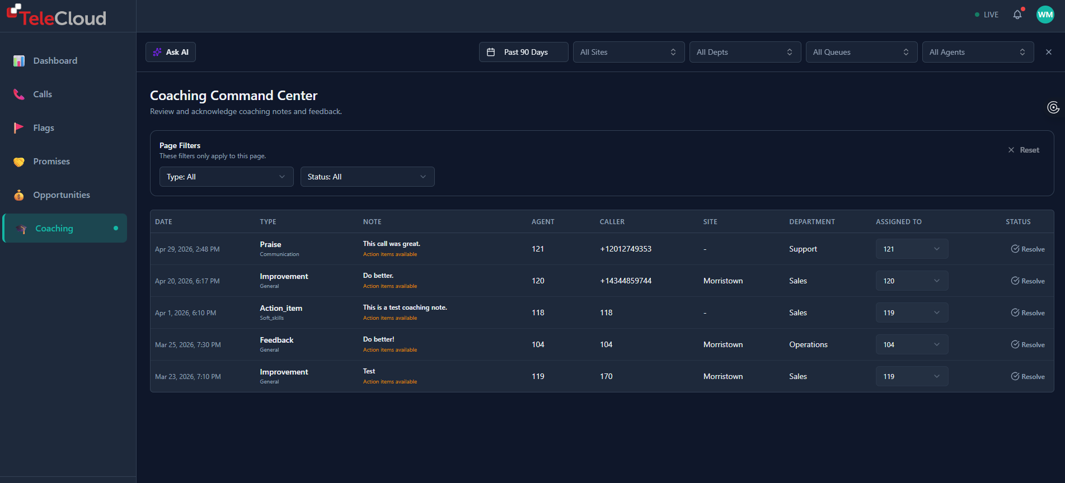Click the Ask AI sparkle icon

coord(157,52)
